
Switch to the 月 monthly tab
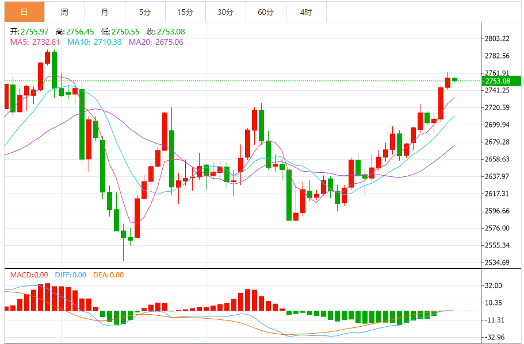105,12
